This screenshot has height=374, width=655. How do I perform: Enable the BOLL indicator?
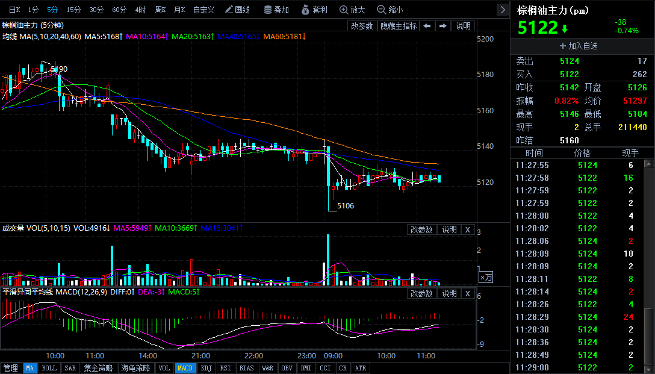tap(49, 368)
